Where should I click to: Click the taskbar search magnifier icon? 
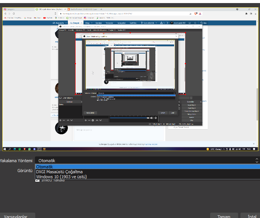[x=10, y=149]
